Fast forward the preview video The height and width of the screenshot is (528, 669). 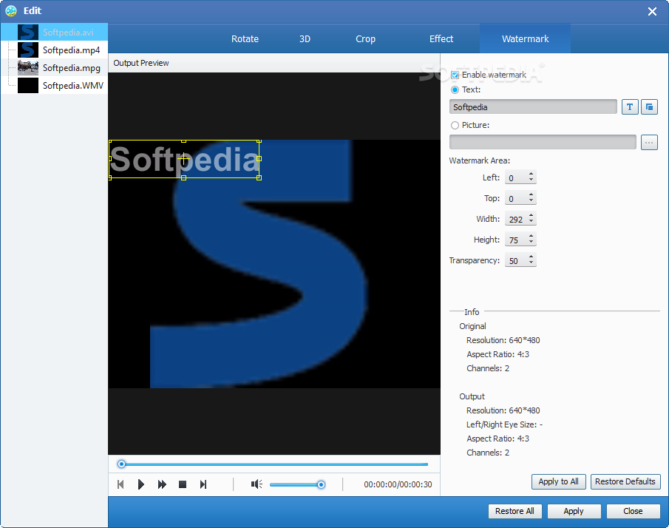click(x=162, y=484)
